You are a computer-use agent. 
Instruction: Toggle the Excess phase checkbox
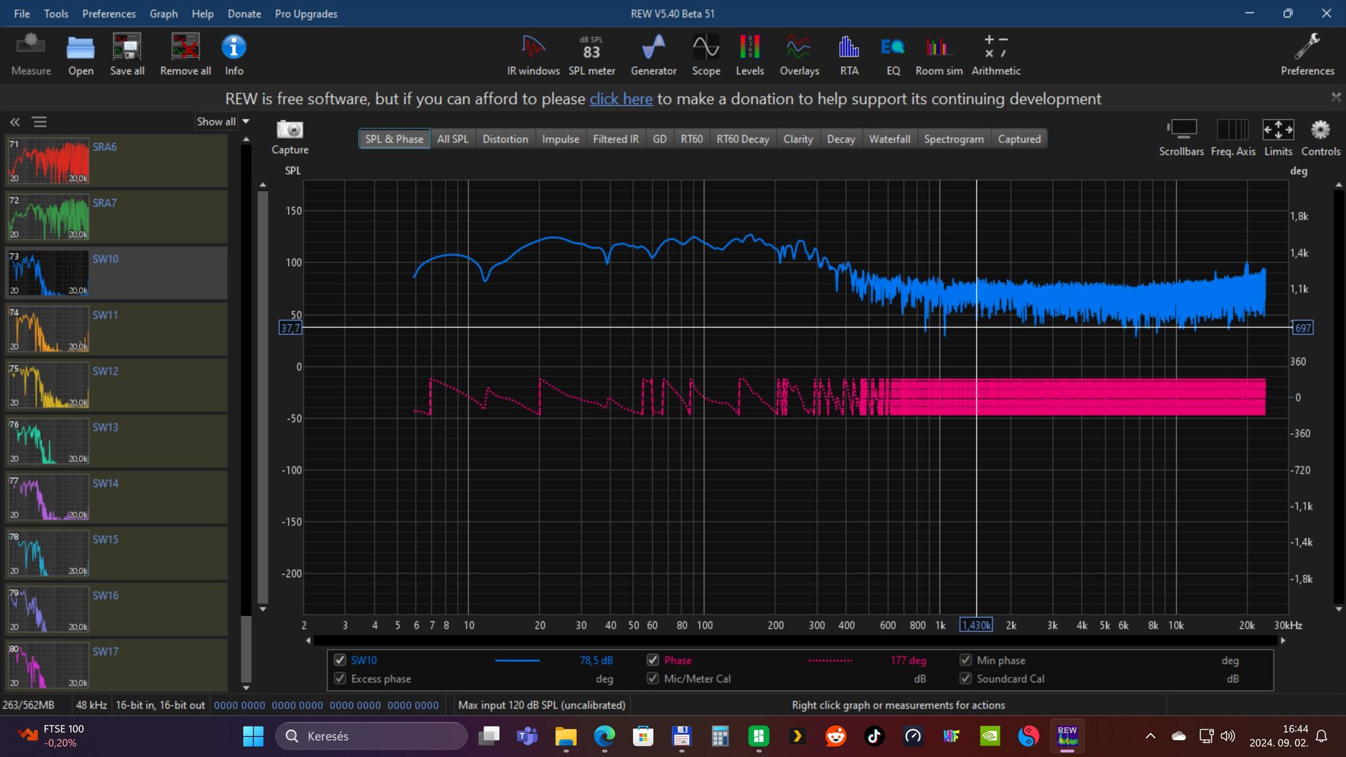click(x=340, y=678)
